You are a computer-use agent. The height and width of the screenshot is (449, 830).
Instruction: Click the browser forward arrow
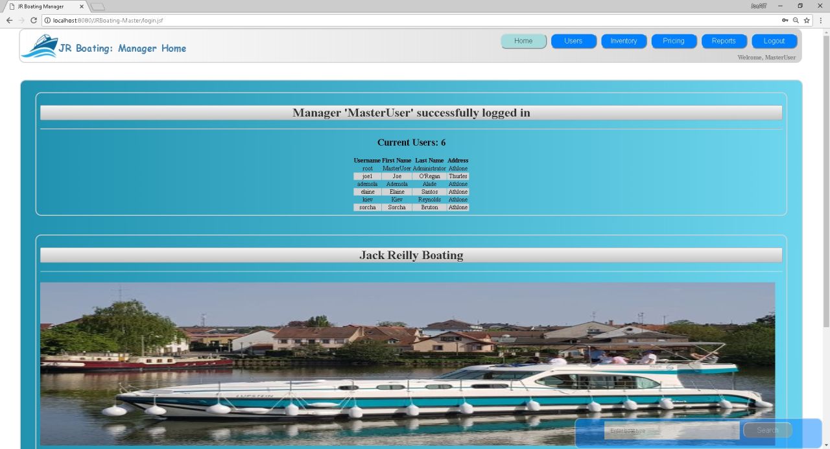pos(21,20)
